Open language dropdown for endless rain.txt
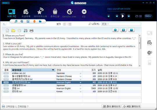 coord(81,73)
